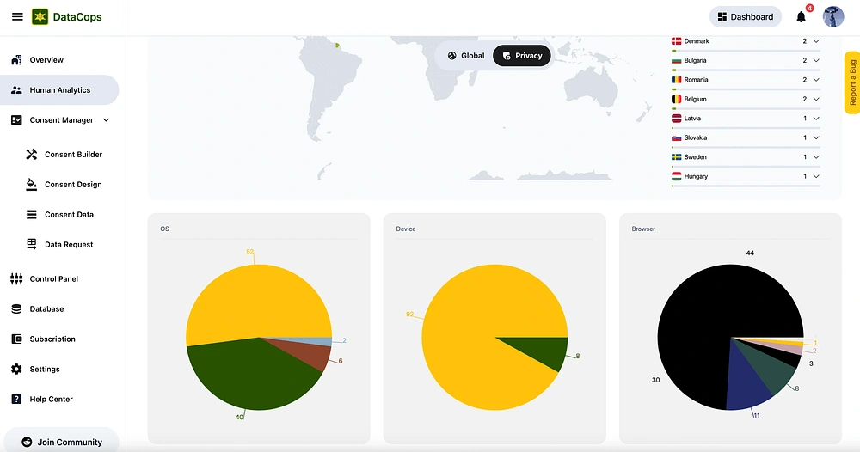Image resolution: width=860 pixels, height=452 pixels.
Task: Click the Control Panel sliders icon
Action: click(x=16, y=279)
